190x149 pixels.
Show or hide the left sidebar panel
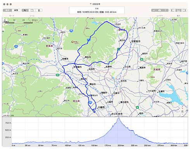(x=173, y=10)
